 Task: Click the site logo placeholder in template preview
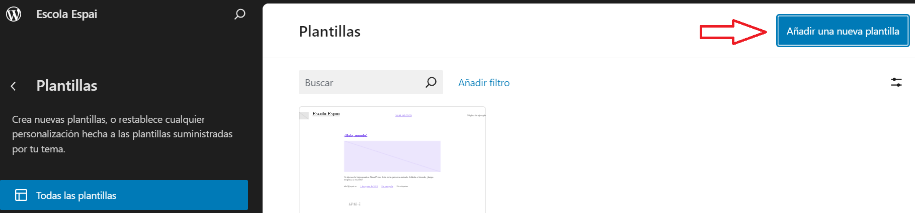304,115
